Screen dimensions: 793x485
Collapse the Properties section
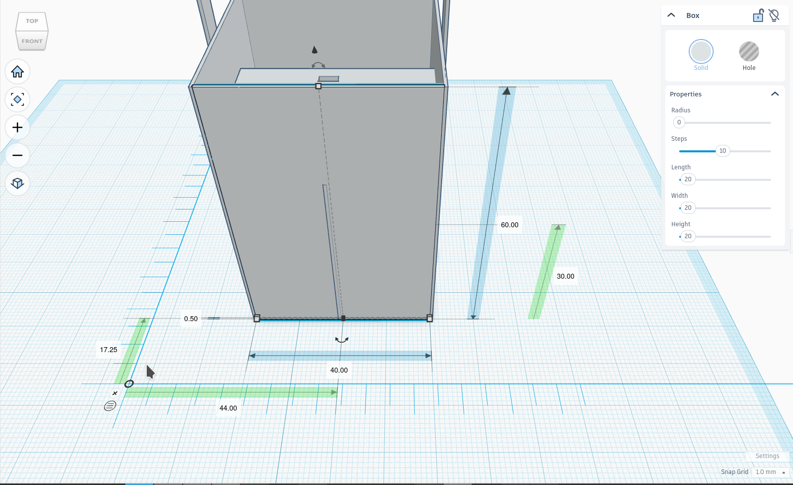pos(775,94)
